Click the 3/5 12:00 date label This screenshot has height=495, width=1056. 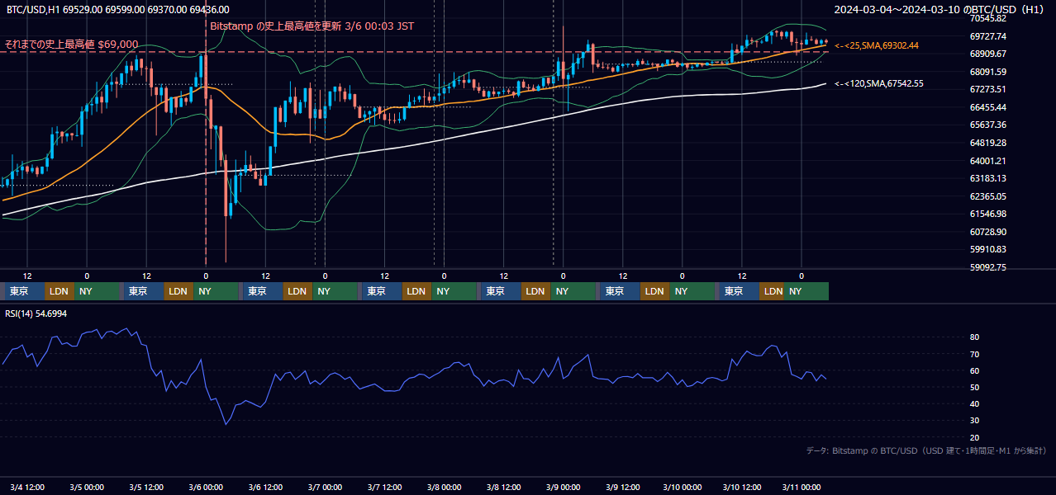click(x=146, y=487)
